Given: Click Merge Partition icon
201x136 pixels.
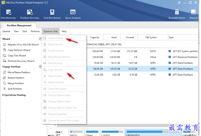Looking at the screenshot, I should pyautogui.click(x=5, y=83).
